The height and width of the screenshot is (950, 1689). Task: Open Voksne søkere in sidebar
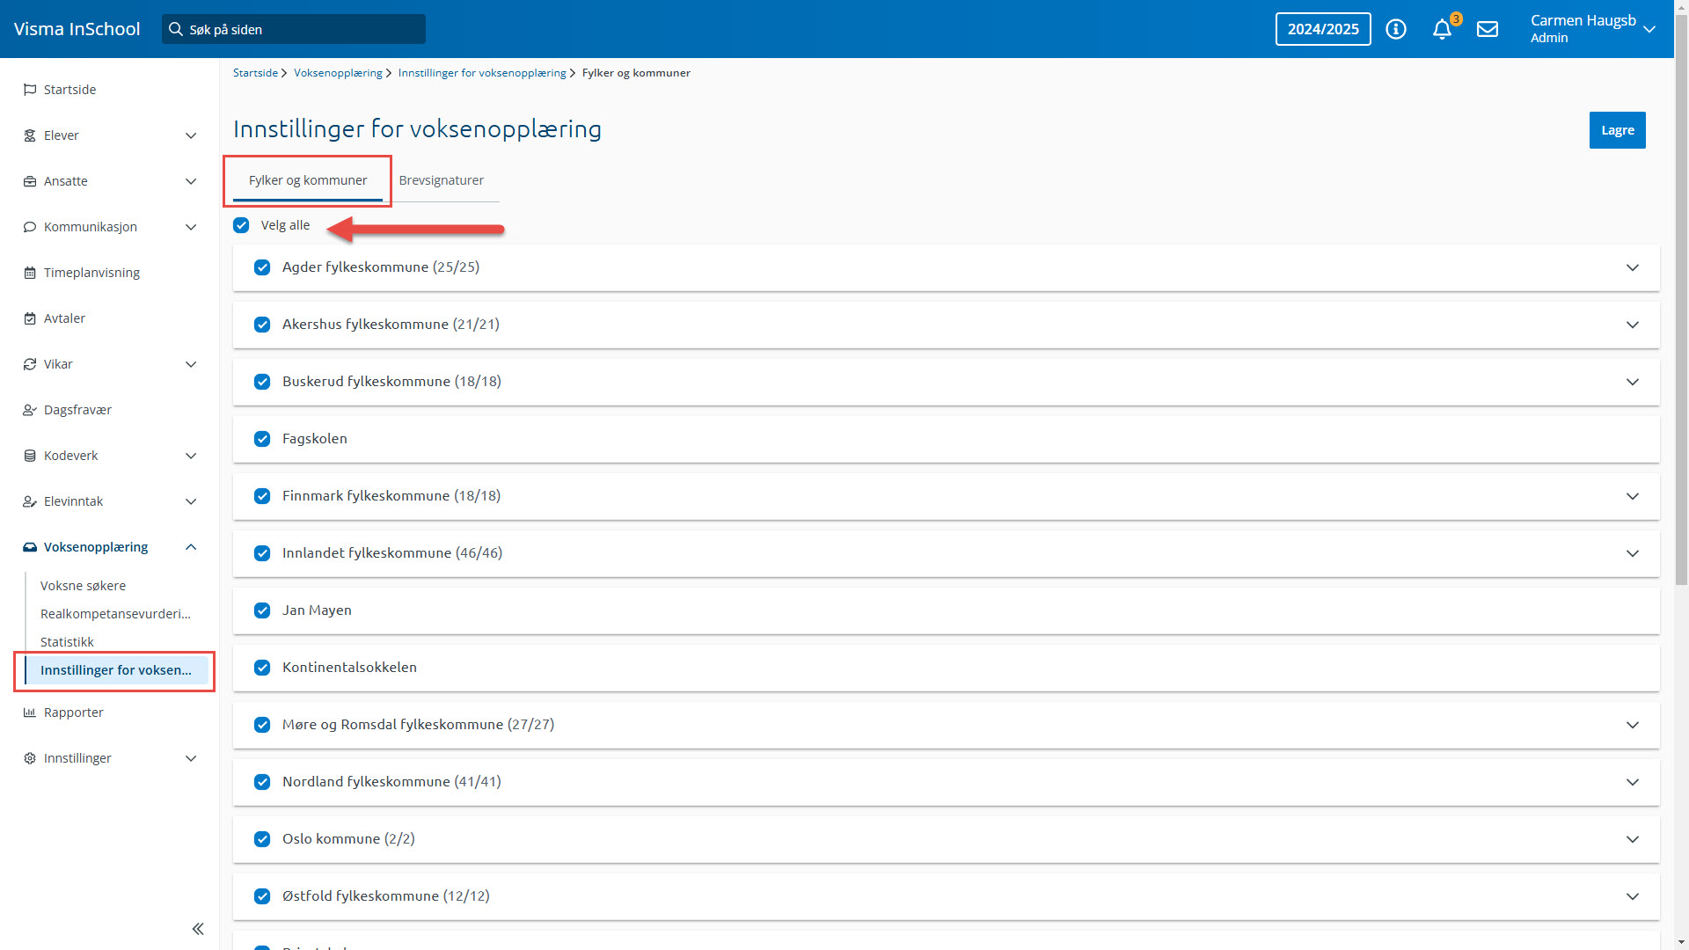point(83,586)
